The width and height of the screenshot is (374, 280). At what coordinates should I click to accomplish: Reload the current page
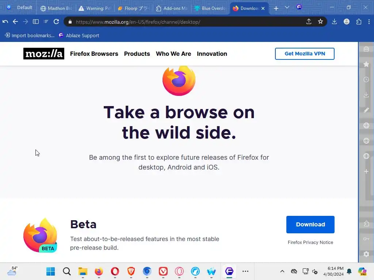click(x=56, y=22)
